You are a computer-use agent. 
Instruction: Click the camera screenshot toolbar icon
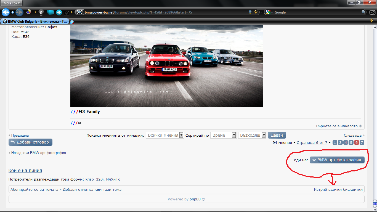click(x=67, y=12)
